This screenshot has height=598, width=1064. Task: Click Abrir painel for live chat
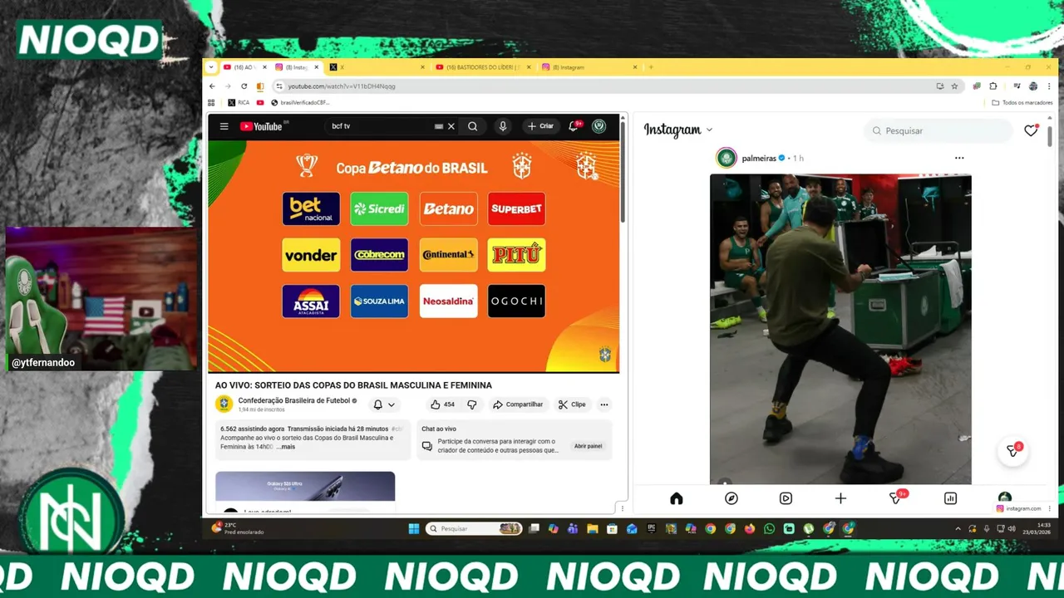click(588, 446)
